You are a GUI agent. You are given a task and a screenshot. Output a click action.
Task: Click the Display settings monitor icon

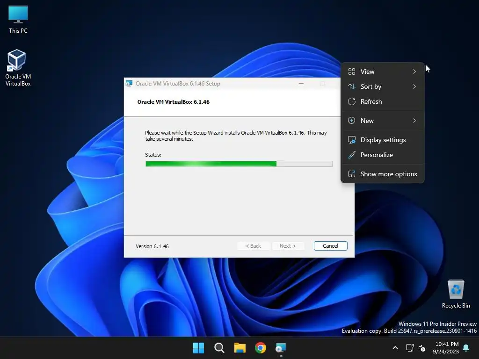click(352, 140)
